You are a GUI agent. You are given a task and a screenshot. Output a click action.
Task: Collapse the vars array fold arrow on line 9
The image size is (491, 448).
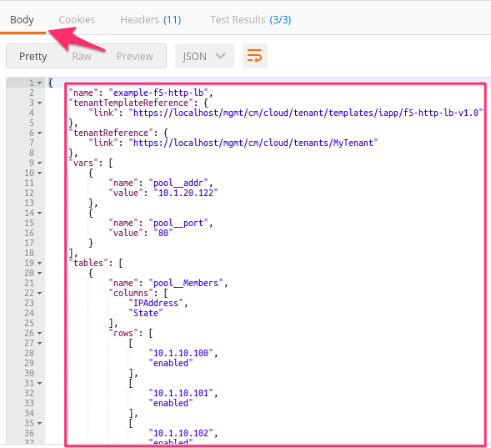(40, 164)
